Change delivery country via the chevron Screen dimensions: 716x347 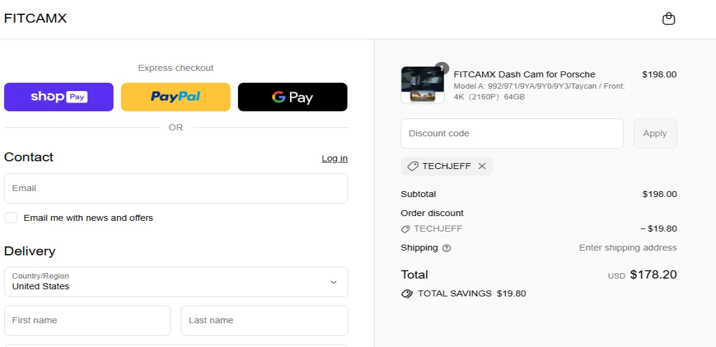pyautogui.click(x=334, y=282)
